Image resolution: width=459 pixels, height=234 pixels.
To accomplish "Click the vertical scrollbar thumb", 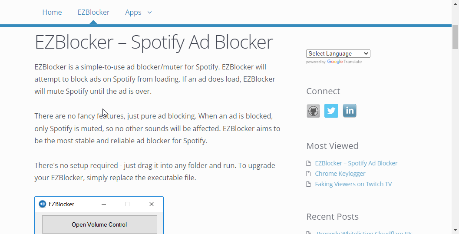I will [x=455, y=37].
